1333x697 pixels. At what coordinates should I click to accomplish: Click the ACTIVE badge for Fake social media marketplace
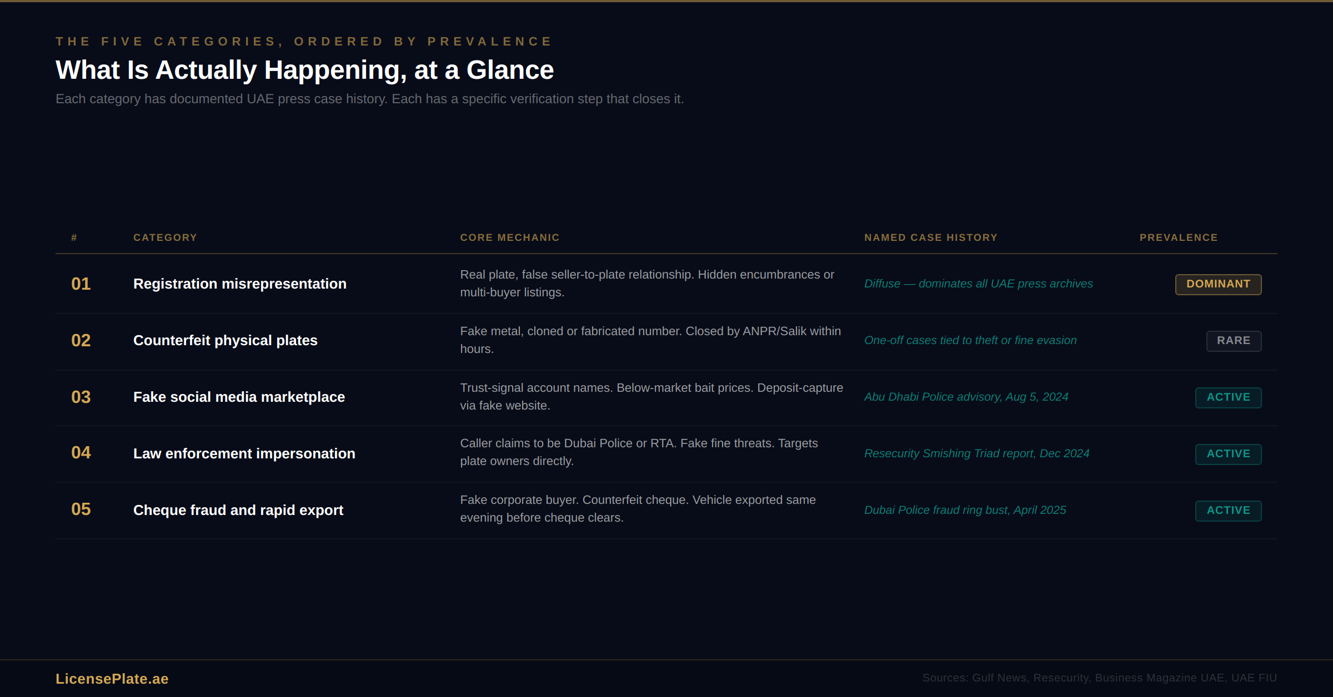(x=1227, y=397)
